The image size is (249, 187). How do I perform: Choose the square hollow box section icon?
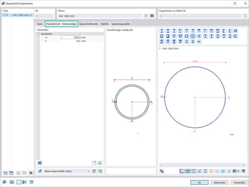[236, 31]
